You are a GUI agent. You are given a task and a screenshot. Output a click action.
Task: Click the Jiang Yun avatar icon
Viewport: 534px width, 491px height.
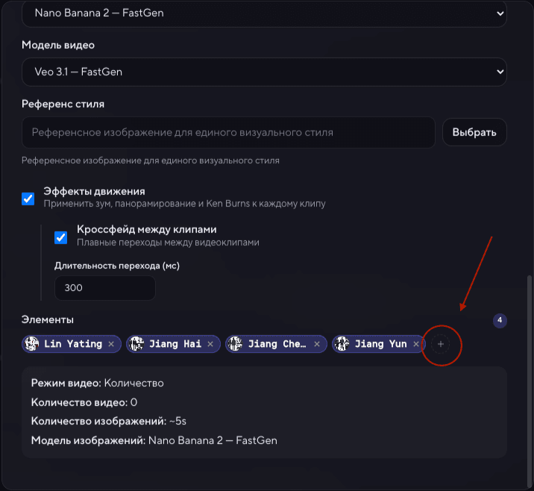[x=342, y=344]
